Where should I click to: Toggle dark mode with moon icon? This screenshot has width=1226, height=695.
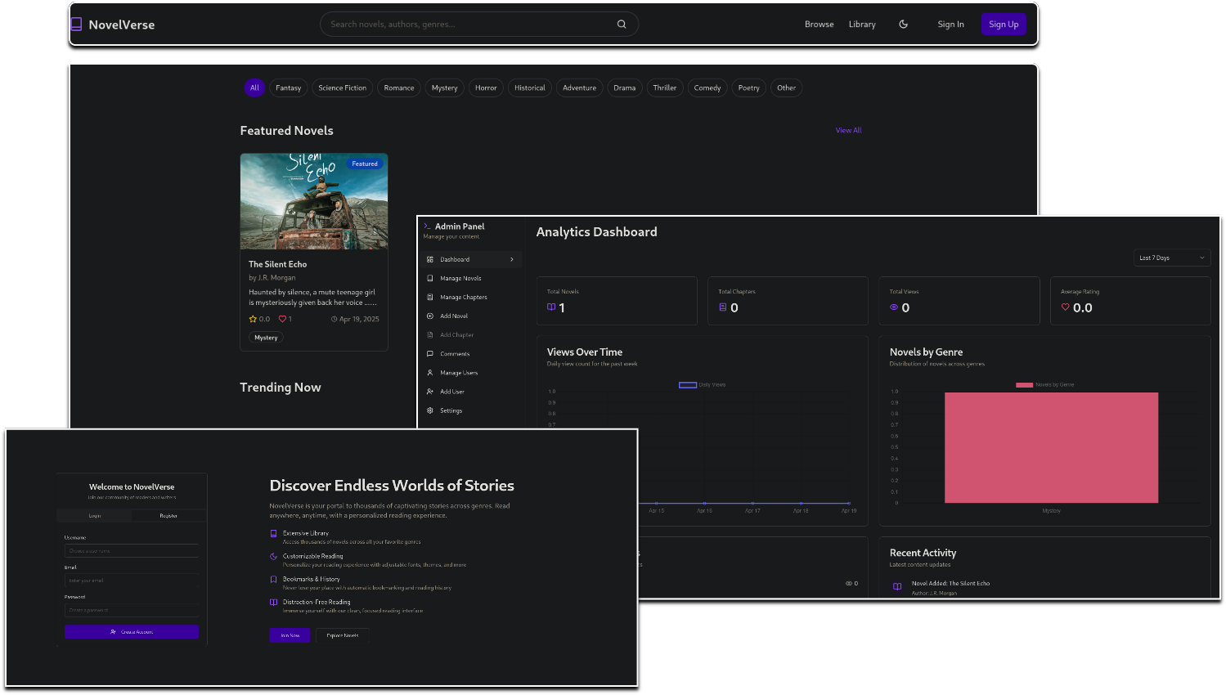tap(903, 25)
